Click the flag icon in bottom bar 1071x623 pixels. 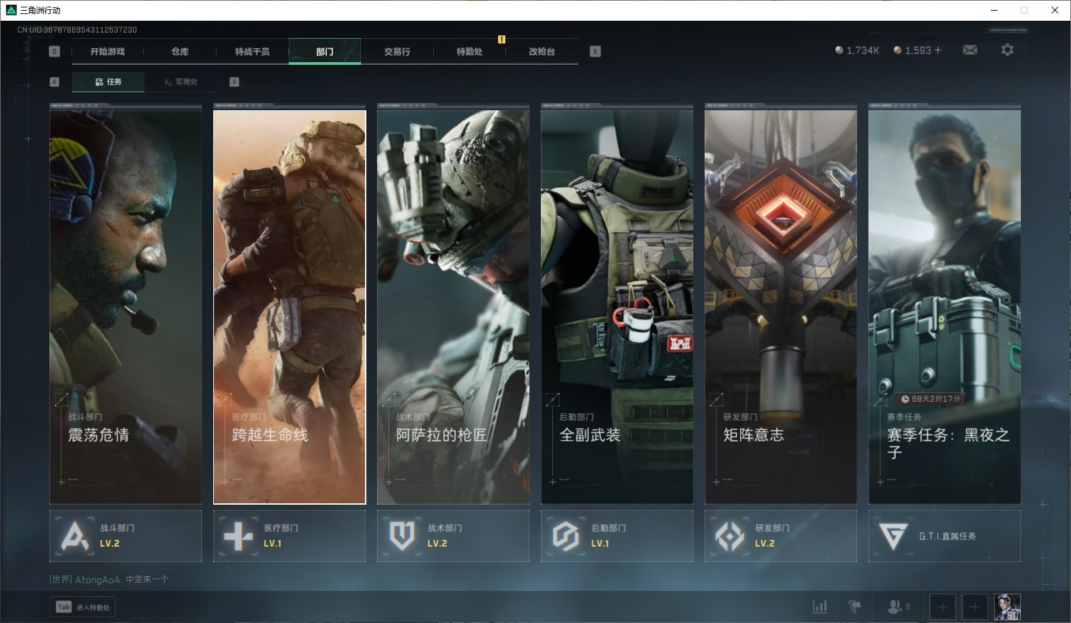[x=854, y=607]
